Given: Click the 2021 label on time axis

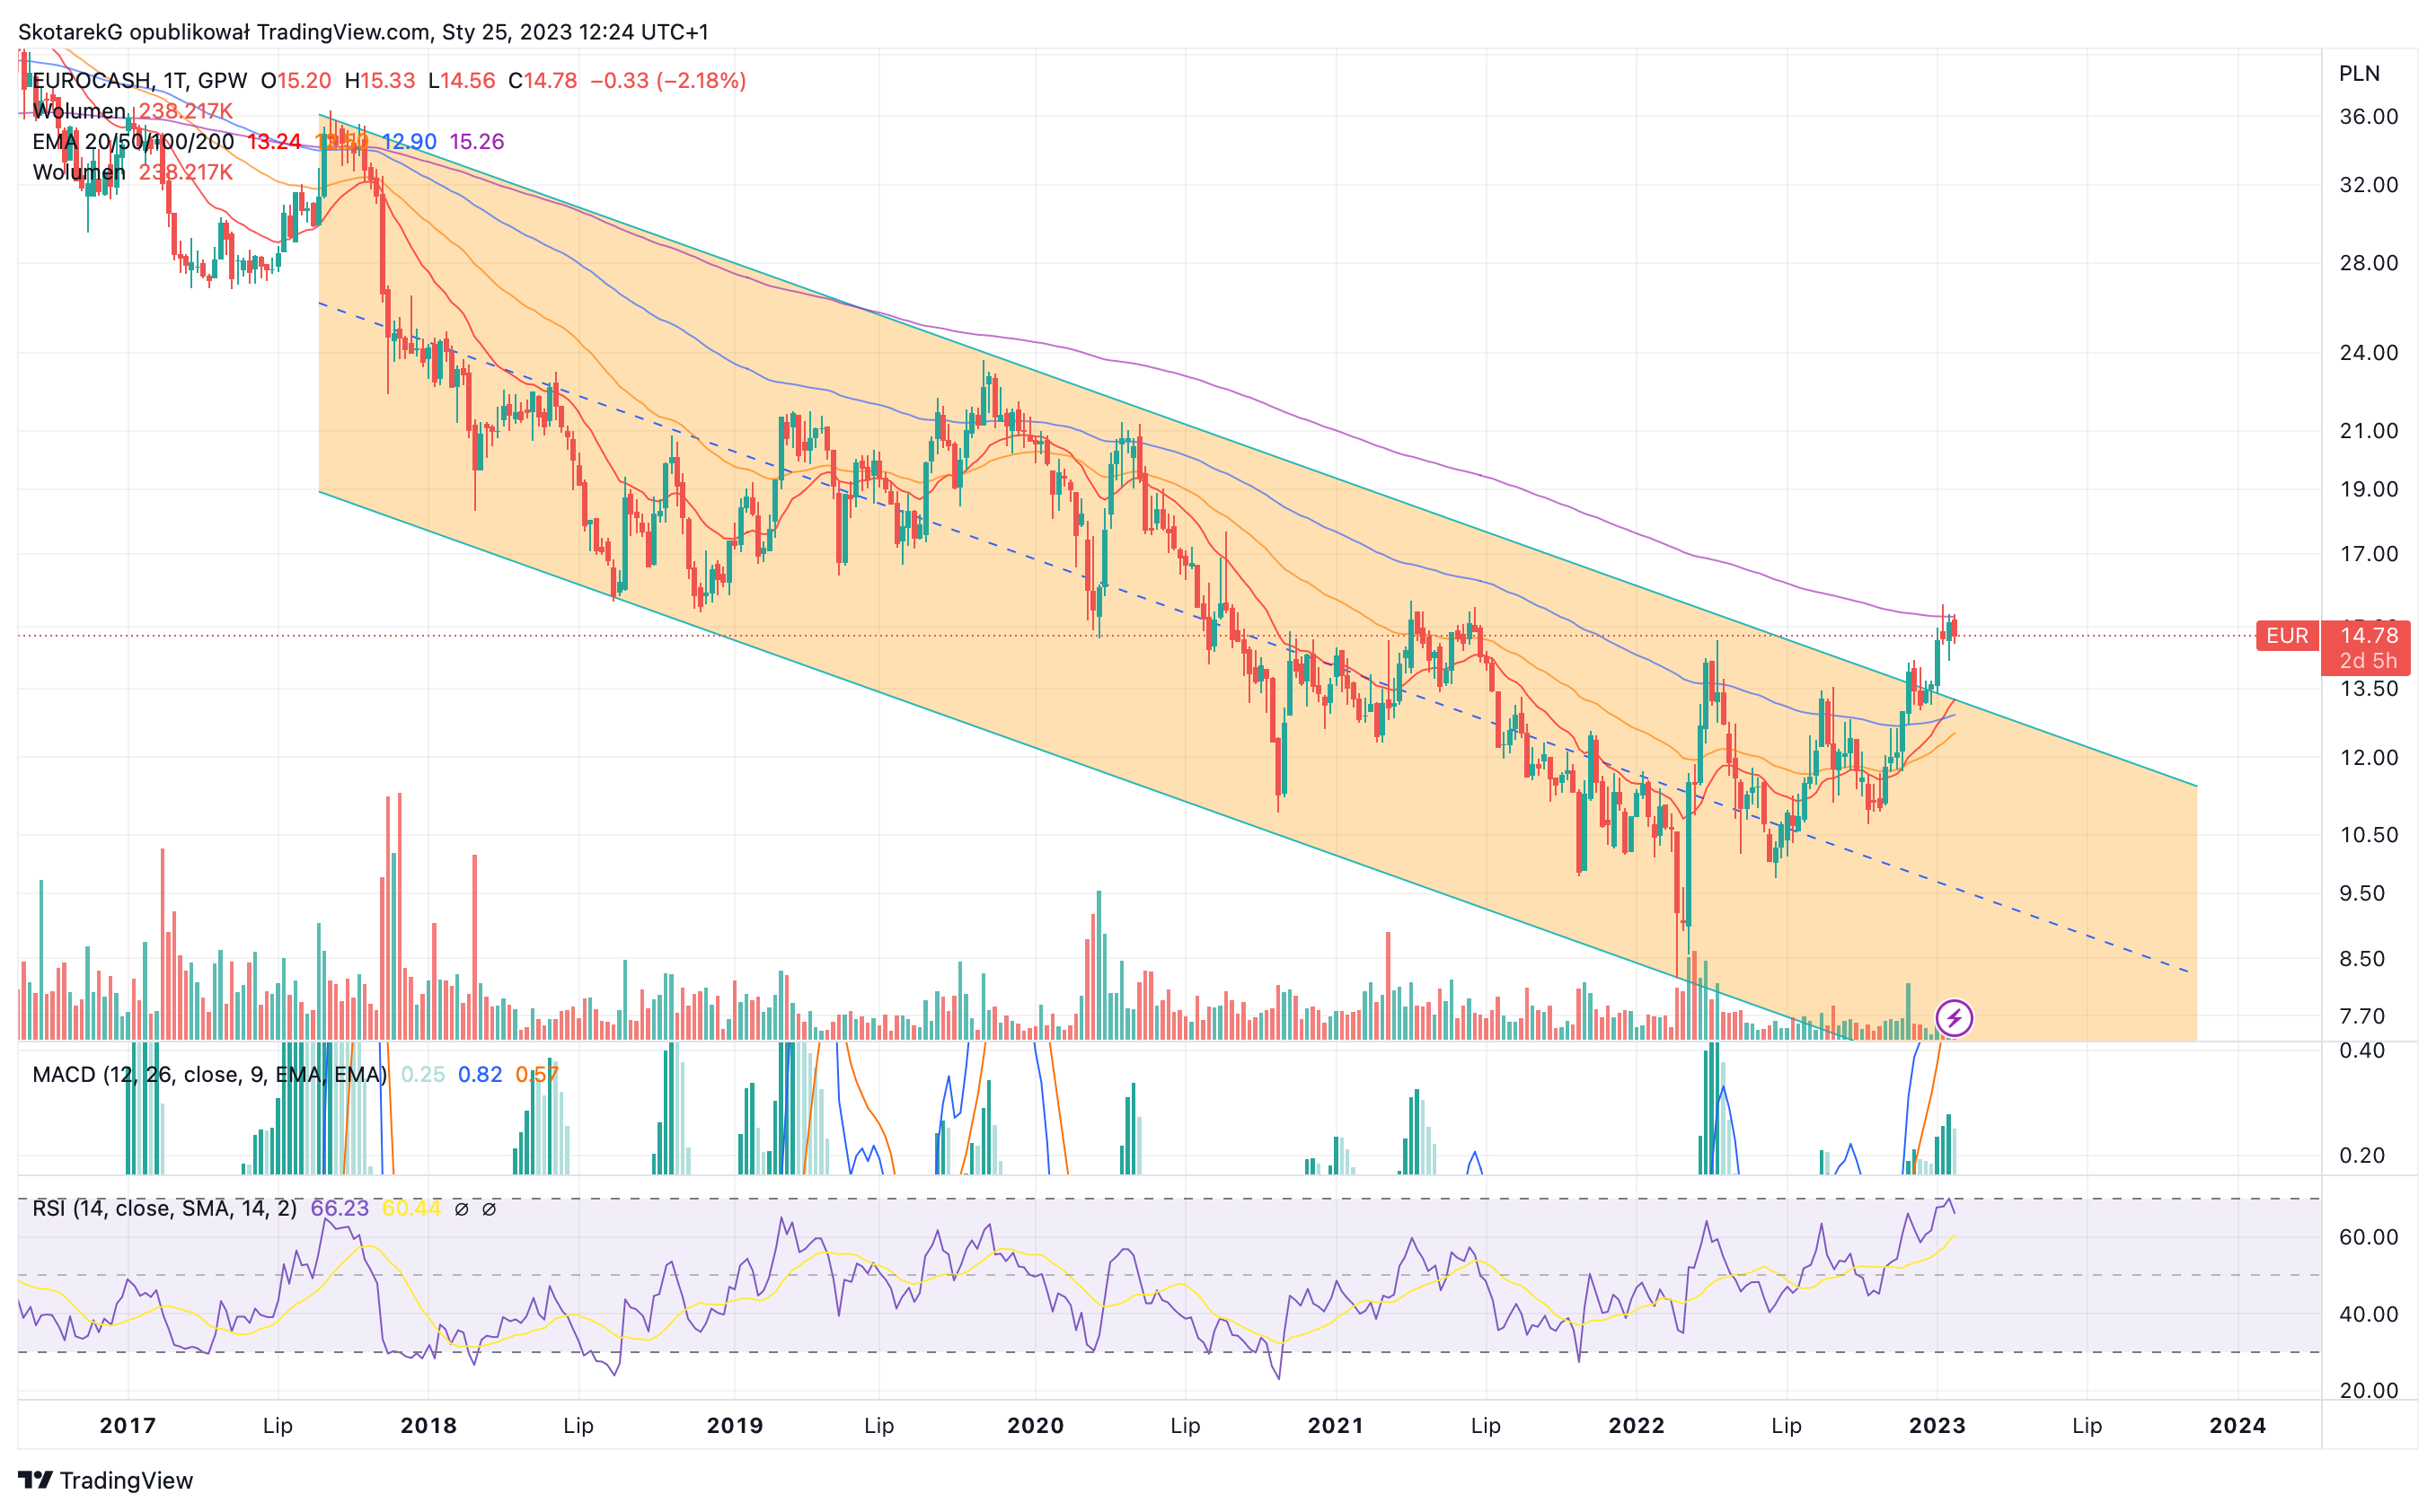Looking at the screenshot, I should (1336, 1426).
